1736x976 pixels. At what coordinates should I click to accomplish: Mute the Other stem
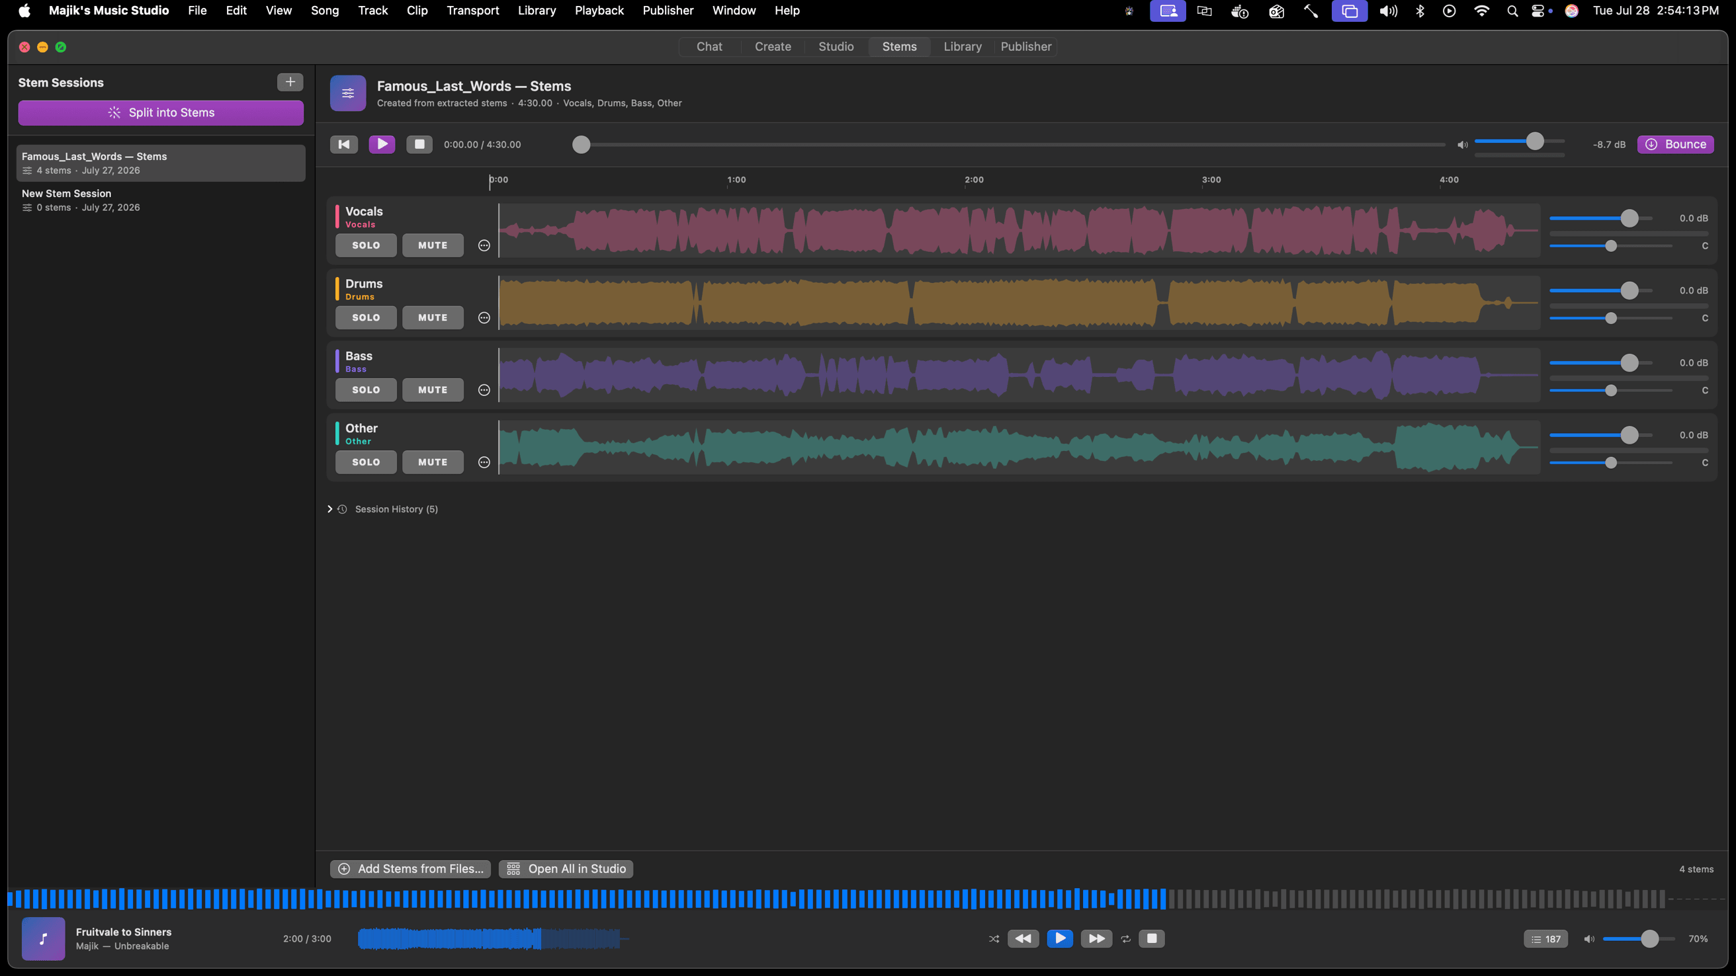tap(433, 462)
